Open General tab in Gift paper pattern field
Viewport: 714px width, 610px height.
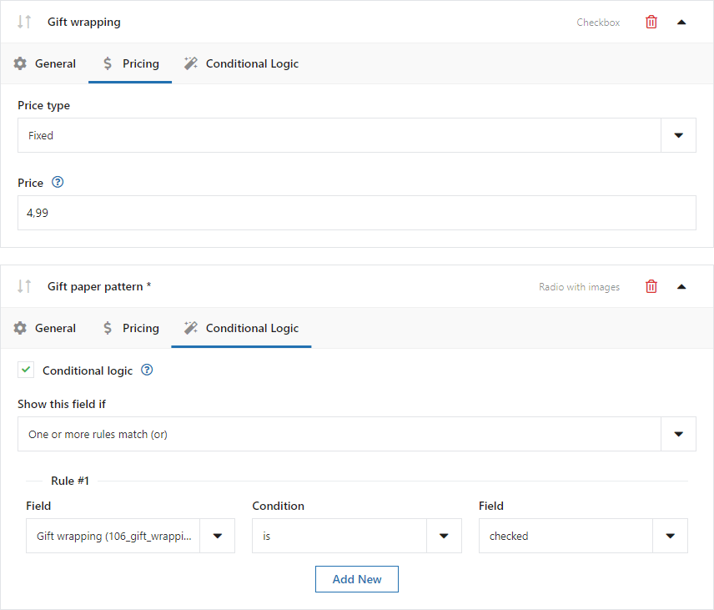click(45, 329)
